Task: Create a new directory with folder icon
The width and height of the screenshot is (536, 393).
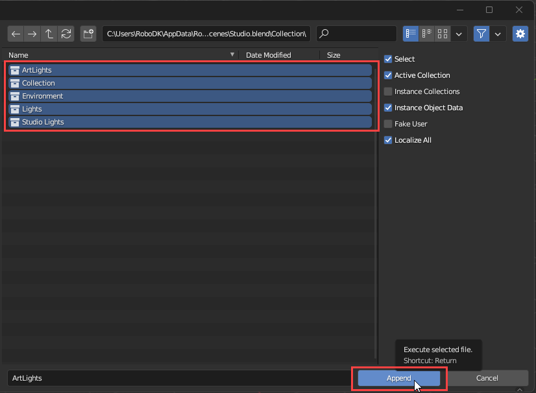Action: click(88, 34)
